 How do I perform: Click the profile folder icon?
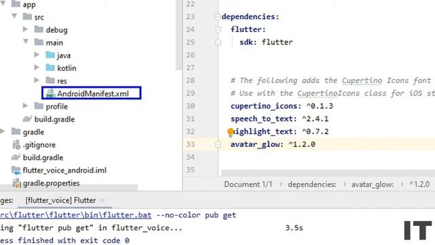[39, 106]
